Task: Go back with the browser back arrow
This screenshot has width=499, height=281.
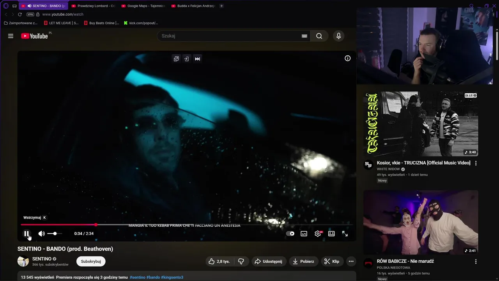Action: pyautogui.click(x=5, y=14)
